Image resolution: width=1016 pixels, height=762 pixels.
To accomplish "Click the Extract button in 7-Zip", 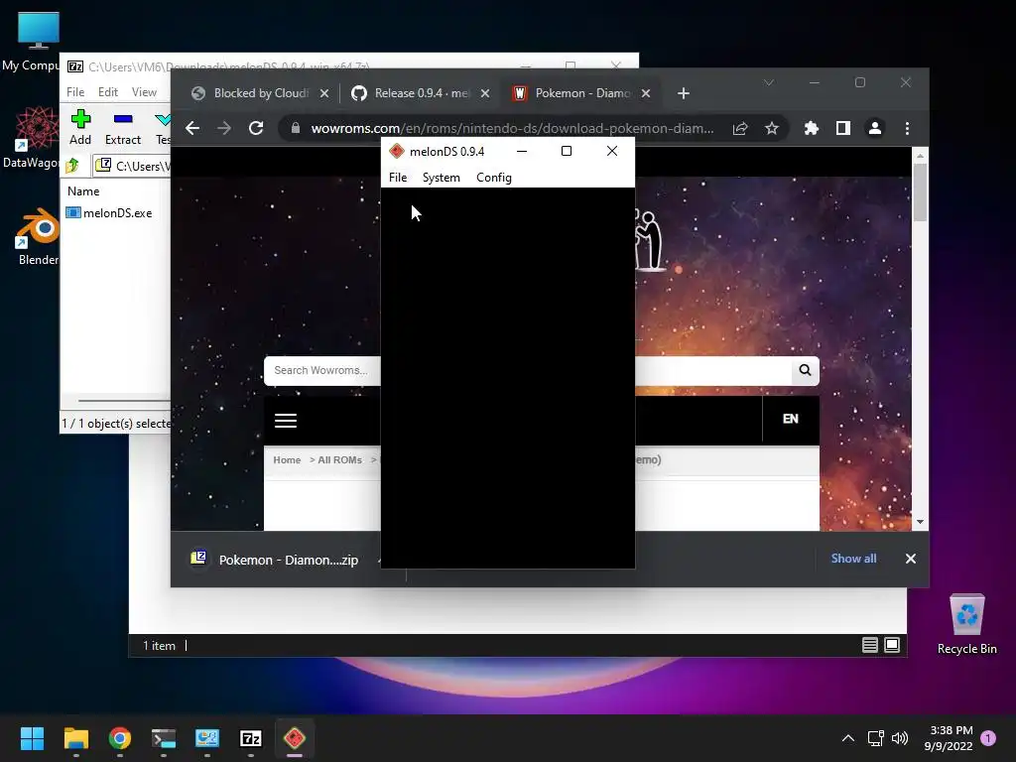I will tap(122, 128).
